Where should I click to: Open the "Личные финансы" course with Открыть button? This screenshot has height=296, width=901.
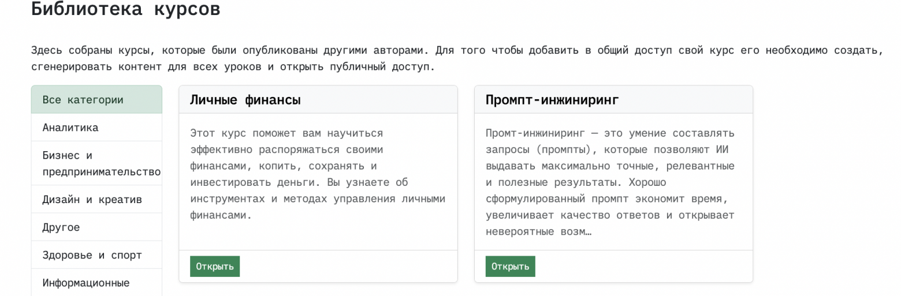(x=215, y=267)
